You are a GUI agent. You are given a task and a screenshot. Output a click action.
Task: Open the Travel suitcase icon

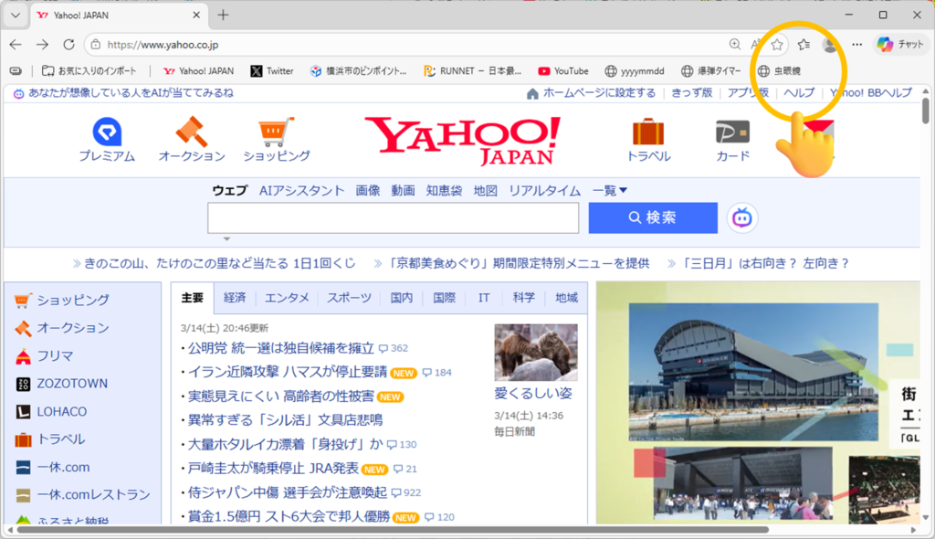pyautogui.click(x=648, y=132)
